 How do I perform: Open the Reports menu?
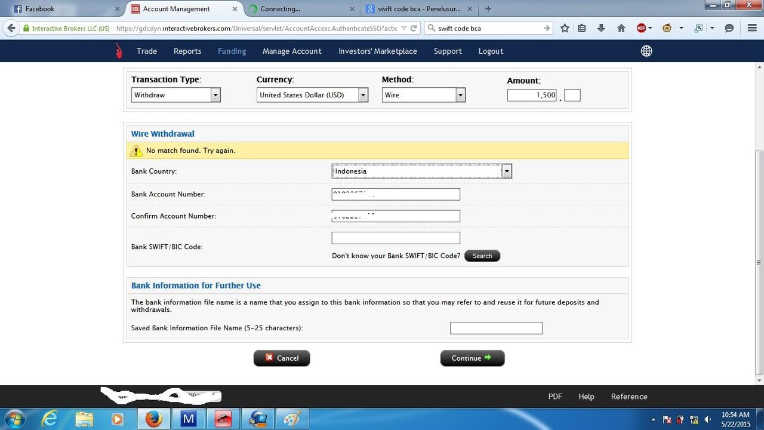[x=187, y=51]
